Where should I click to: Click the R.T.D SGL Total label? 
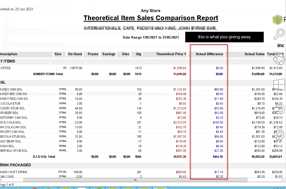tap(44, 157)
